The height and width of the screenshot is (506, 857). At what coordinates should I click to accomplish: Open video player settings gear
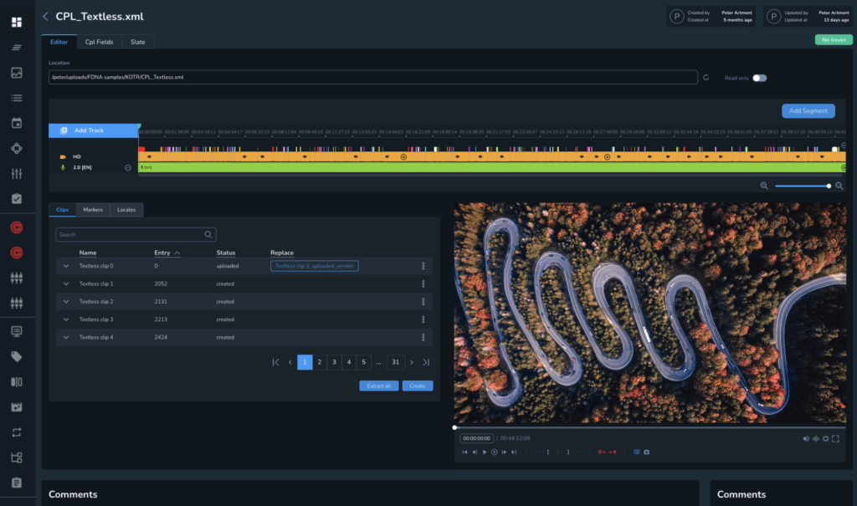(x=825, y=438)
